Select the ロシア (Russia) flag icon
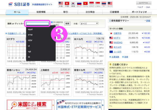This screenshot has width=157, height=110. 79,4
